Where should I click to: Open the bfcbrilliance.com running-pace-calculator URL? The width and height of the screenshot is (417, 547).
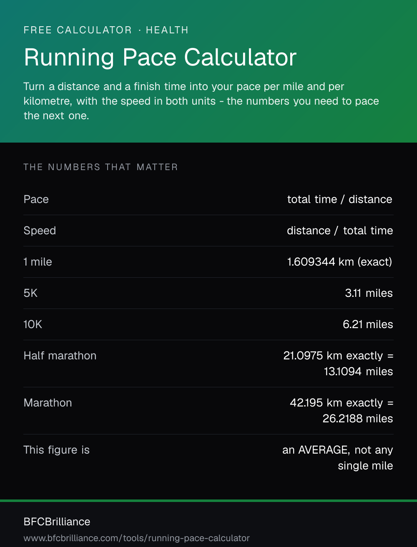coord(137,538)
